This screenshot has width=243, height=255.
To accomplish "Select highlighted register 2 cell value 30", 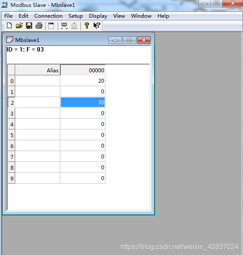I will coord(82,102).
